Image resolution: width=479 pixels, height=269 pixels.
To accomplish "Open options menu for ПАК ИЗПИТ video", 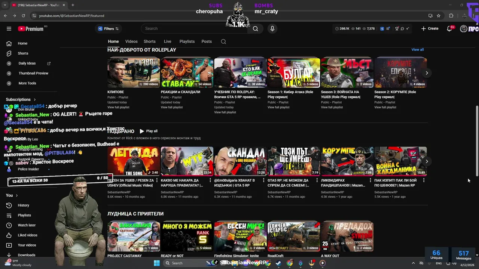I will point(424,180).
